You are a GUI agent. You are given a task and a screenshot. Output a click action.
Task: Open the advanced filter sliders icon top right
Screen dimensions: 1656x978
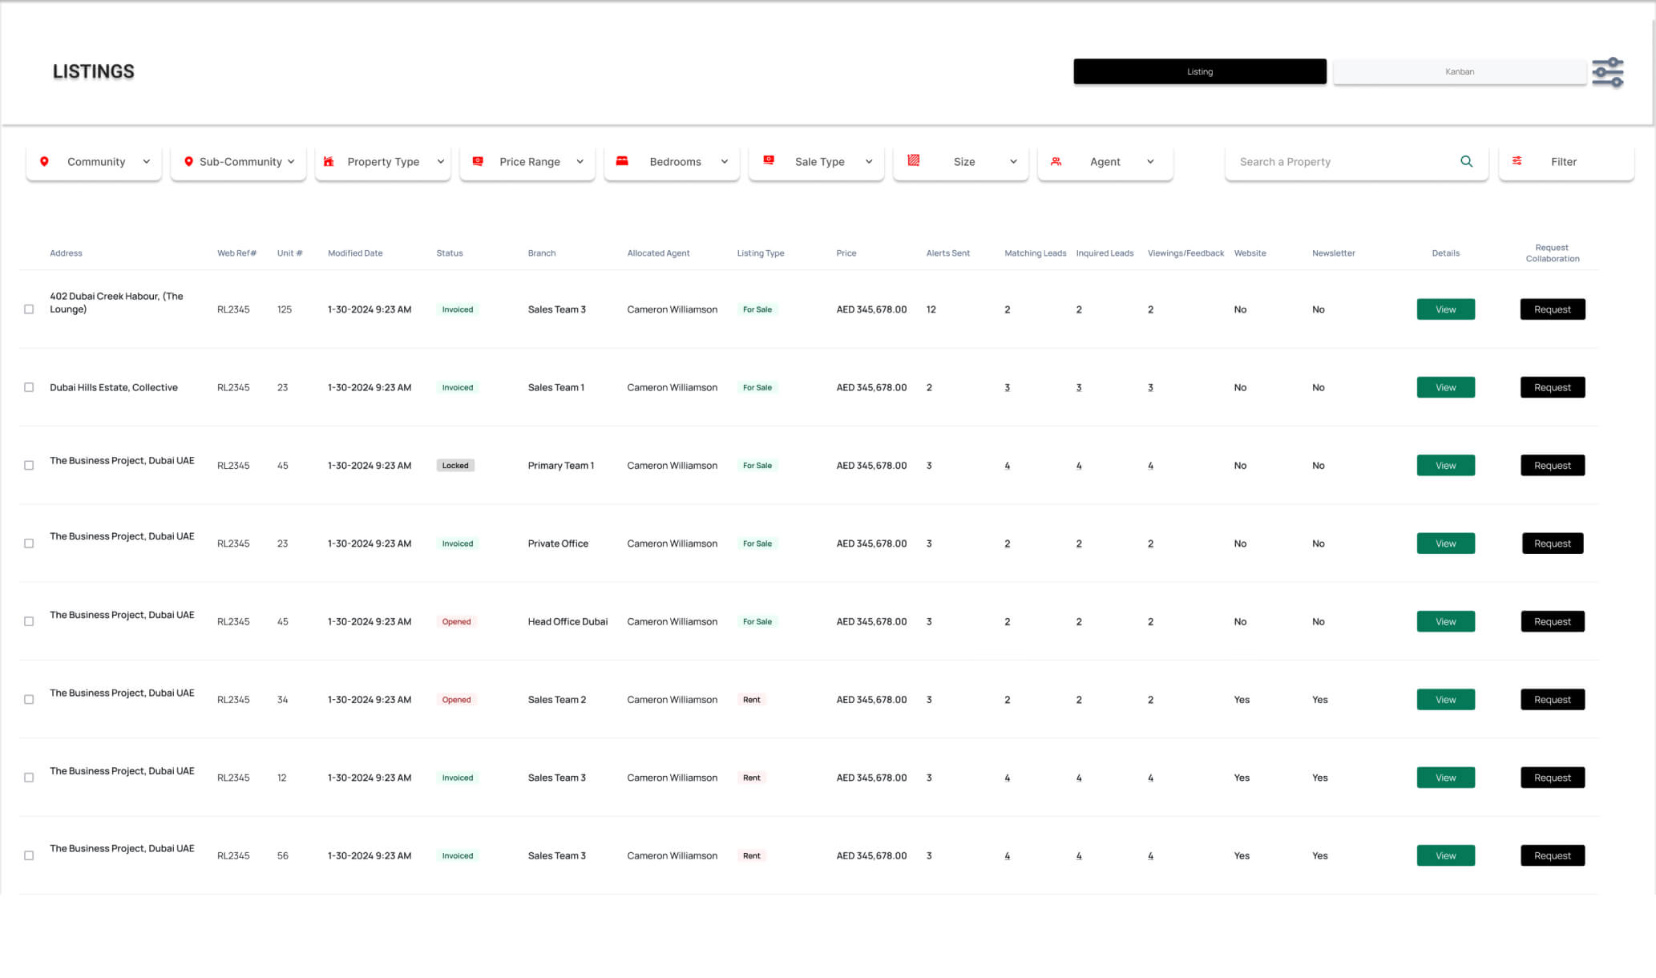[x=1608, y=71]
